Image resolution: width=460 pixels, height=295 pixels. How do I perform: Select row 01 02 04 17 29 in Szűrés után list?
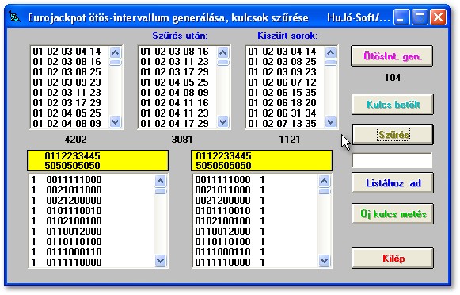[x=177, y=124]
